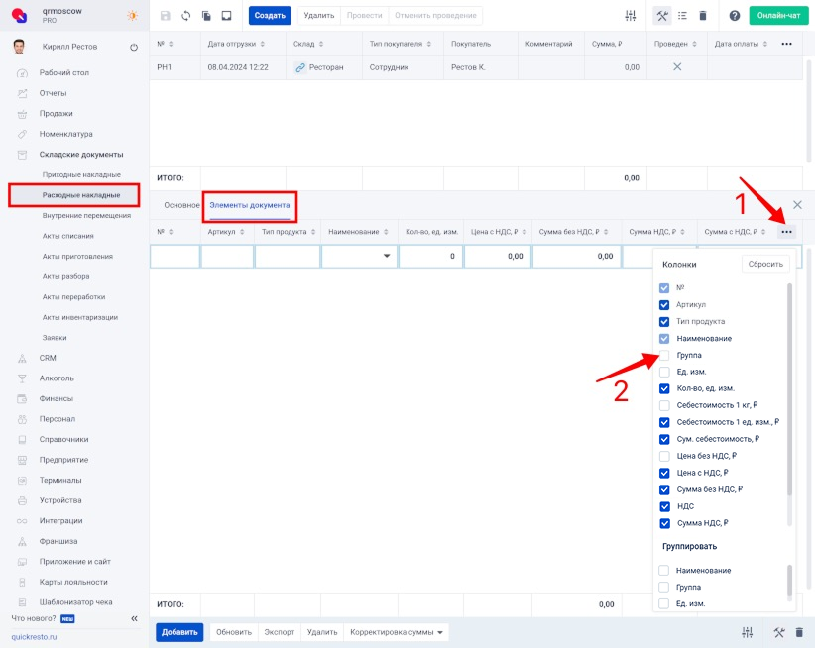Viewport: 815px width, 648px height.
Task: Open the help question mark icon
Action: point(735,16)
